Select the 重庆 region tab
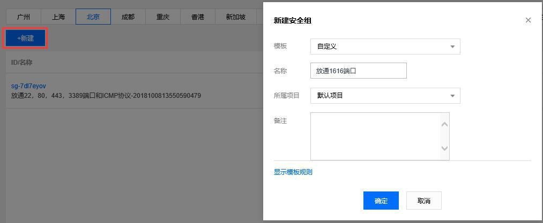 tap(163, 17)
